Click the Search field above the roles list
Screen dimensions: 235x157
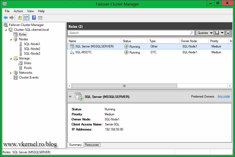click(119, 33)
